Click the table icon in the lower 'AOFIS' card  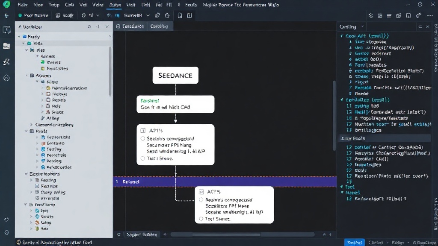coord(201,192)
